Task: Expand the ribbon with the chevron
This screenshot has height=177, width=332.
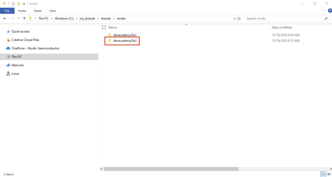Action: pos(325,11)
